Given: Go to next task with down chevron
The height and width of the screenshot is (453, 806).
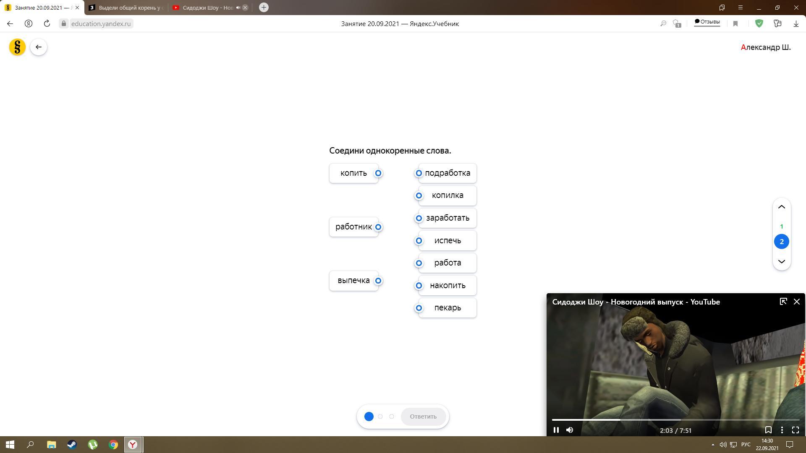Looking at the screenshot, I should click(782, 262).
